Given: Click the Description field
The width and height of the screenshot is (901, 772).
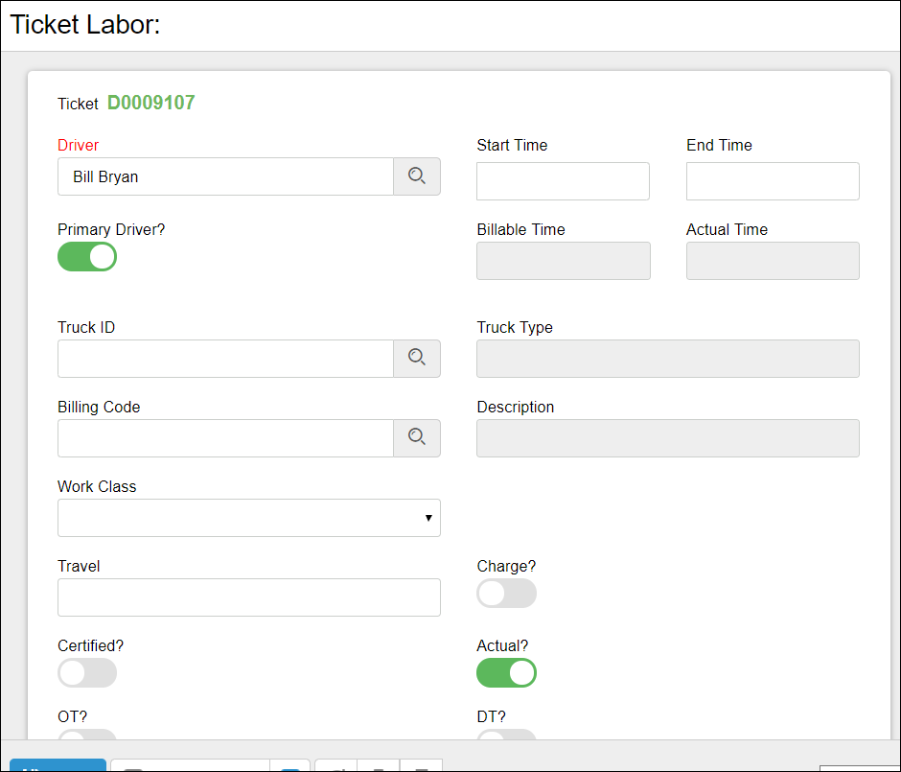Looking at the screenshot, I should click(668, 438).
